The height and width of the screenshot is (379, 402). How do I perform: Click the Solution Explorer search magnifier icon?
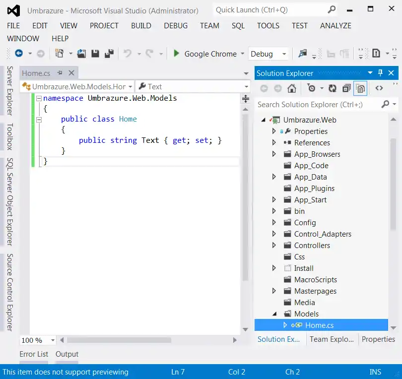tap(385, 104)
